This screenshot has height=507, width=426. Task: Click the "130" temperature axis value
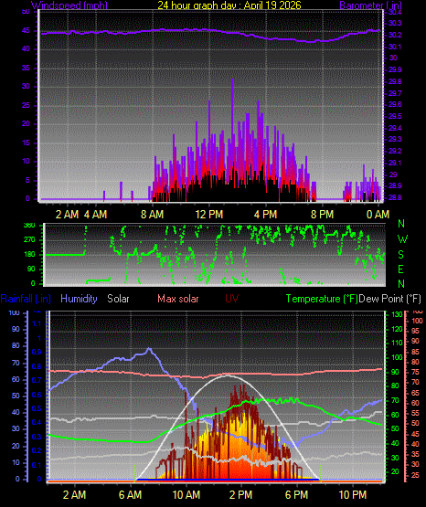(397, 314)
